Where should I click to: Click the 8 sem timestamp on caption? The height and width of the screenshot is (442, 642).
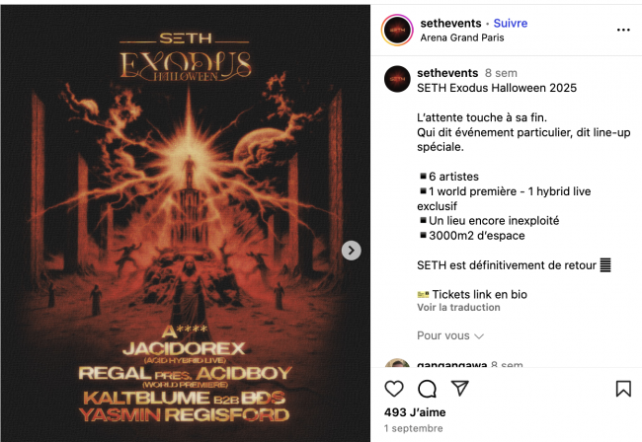click(x=501, y=73)
